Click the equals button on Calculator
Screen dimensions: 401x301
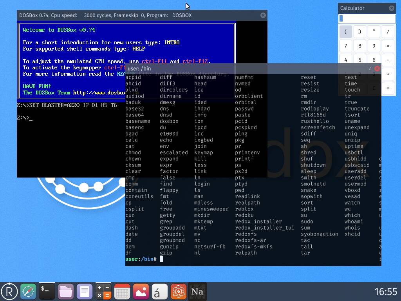tap(388, 88)
